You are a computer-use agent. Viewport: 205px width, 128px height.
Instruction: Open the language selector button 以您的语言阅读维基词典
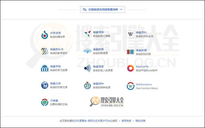[x=102, y=9]
